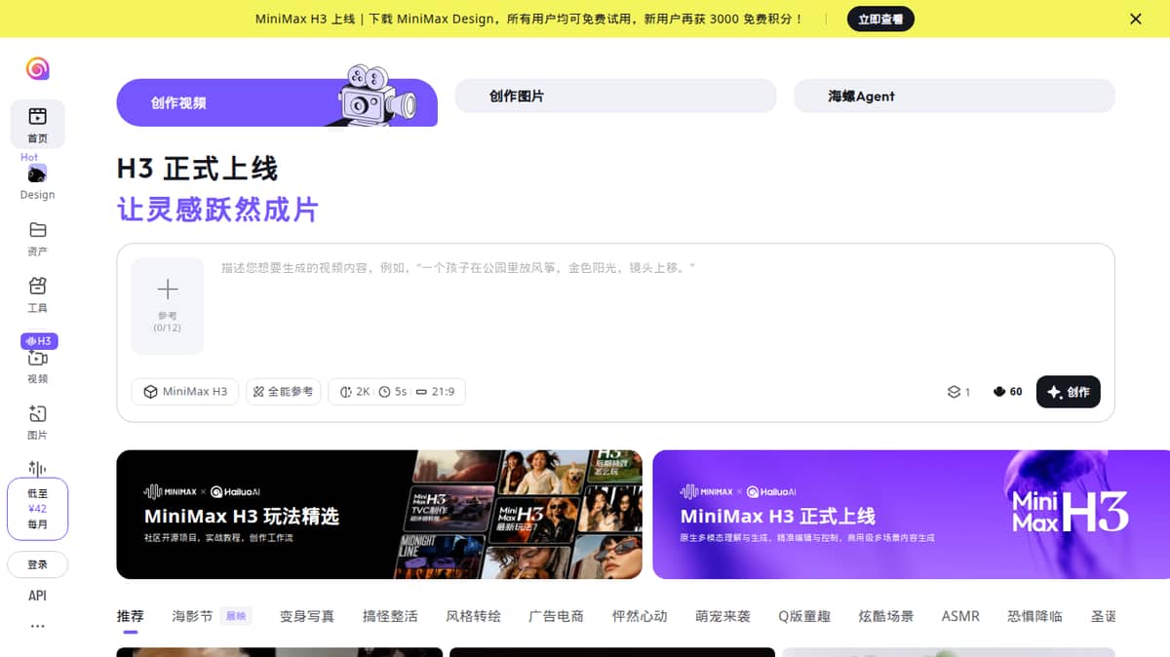Click the 低至 ¥42 每月 pricing button
This screenshot has height=657, width=1170.
37,509
